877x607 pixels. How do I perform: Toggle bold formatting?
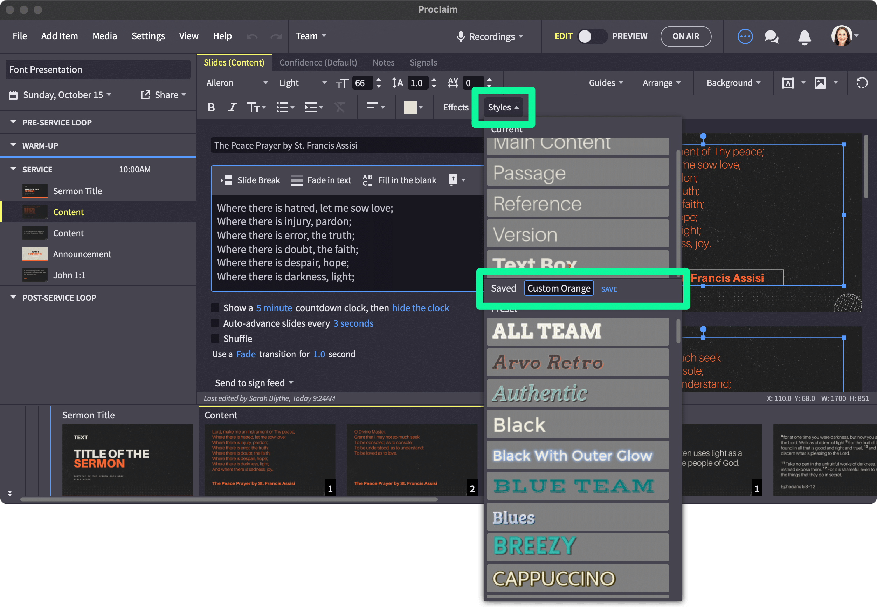coord(211,107)
